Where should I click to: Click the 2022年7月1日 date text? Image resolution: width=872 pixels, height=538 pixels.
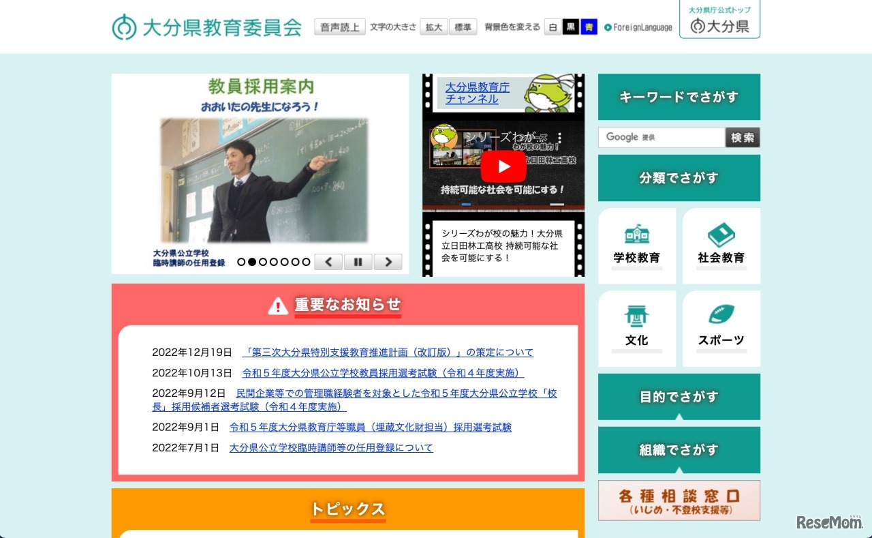[x=185, y=448]
